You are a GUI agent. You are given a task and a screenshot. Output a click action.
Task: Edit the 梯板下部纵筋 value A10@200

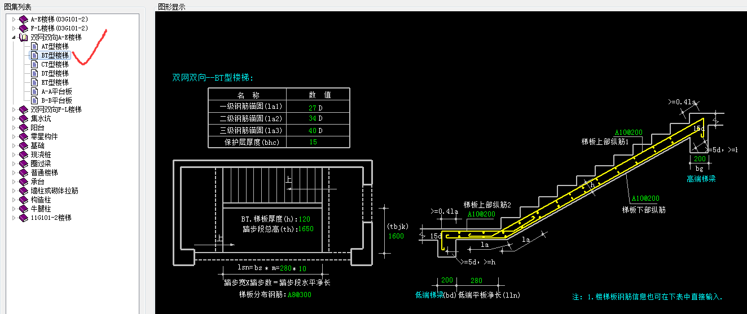645,198
